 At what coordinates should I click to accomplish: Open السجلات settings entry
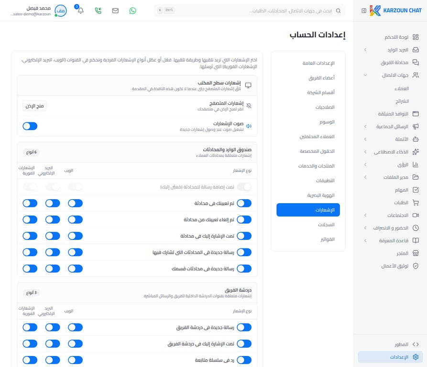coord(308,225)
